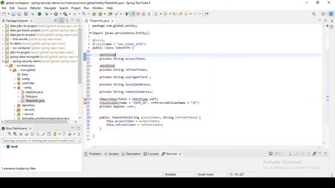Click the New Java Class green icon
The height and width of the screenshot is (188, 335).
pyautogui.click(x=100, y=14)
